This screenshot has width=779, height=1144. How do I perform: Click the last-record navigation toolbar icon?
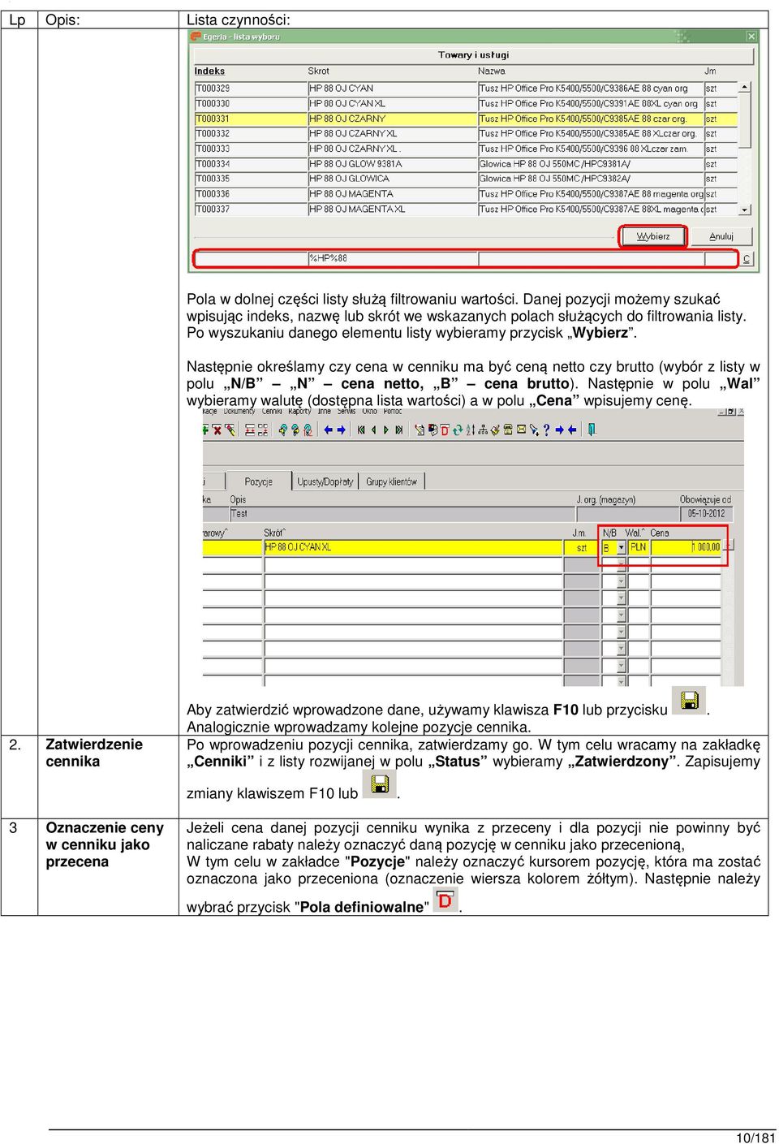(x=399, y=430)
